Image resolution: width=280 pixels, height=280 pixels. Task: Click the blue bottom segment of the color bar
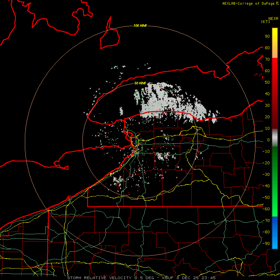click(x=275, y=233)
